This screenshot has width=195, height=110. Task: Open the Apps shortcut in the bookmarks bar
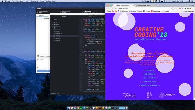pyautogui.click(x=109, y=11)
